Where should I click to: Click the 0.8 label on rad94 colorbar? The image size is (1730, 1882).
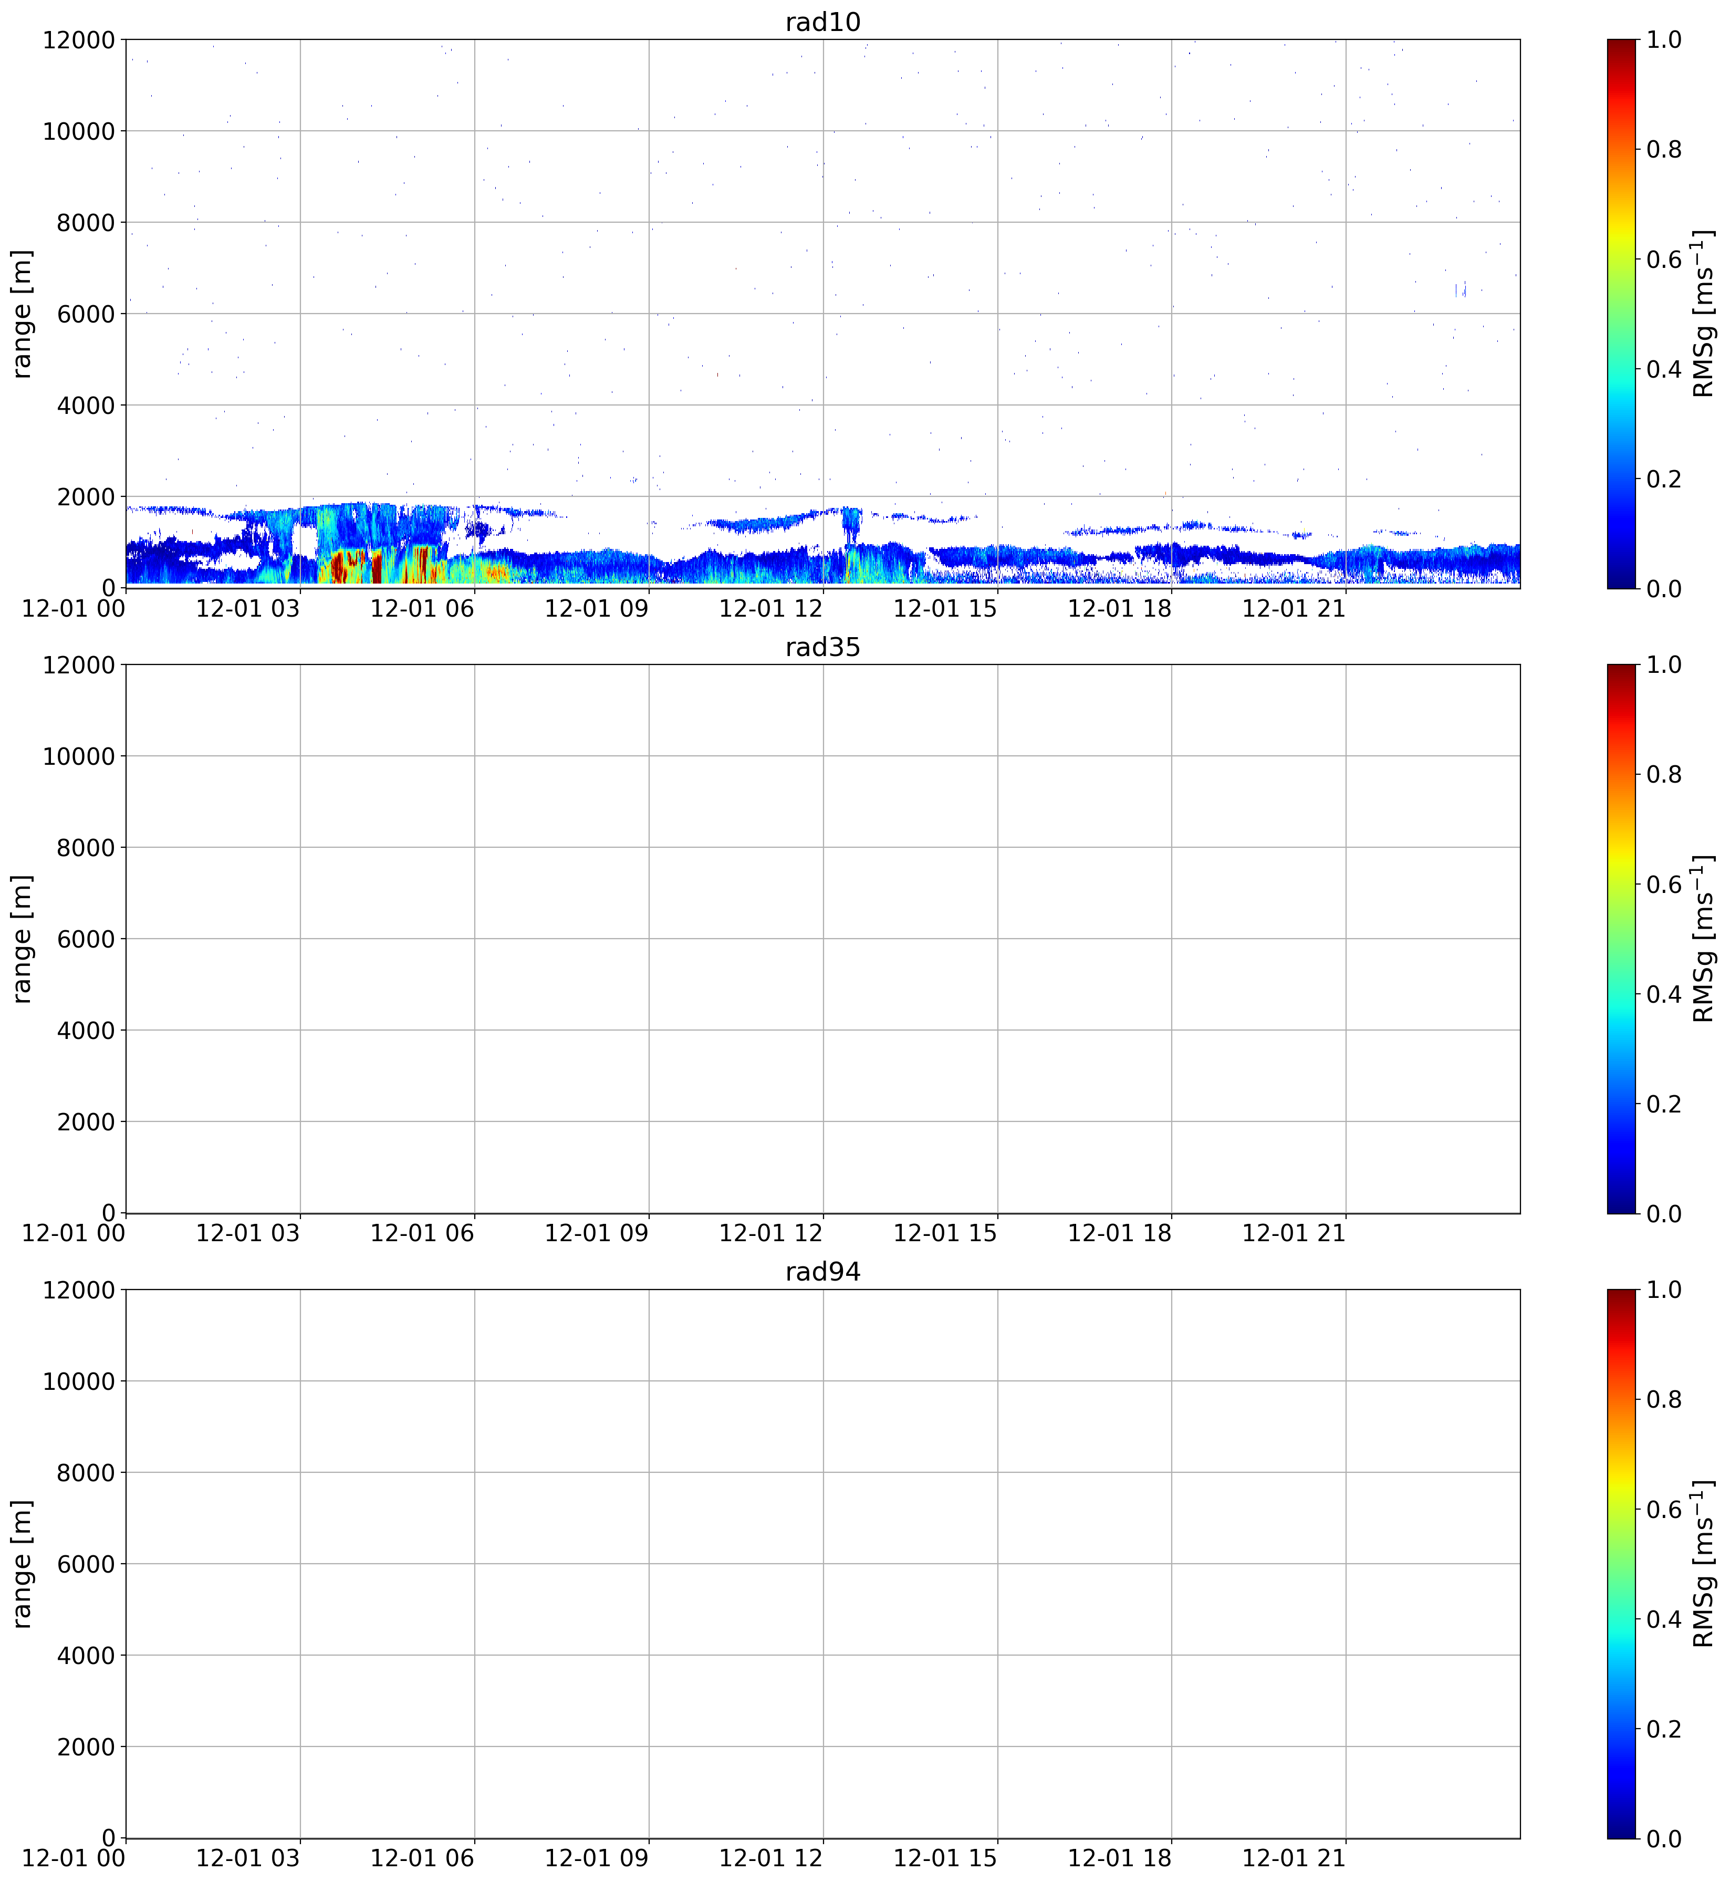[x=1664, y=1400]
